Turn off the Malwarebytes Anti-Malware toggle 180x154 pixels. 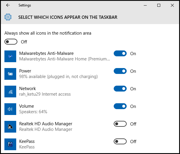pos(120,53)
